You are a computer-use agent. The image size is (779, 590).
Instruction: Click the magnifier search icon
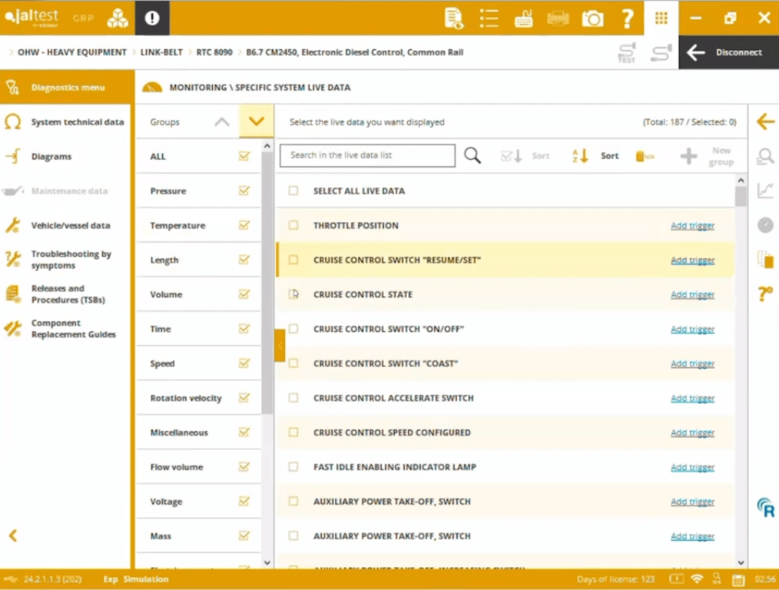pos(472,156)
